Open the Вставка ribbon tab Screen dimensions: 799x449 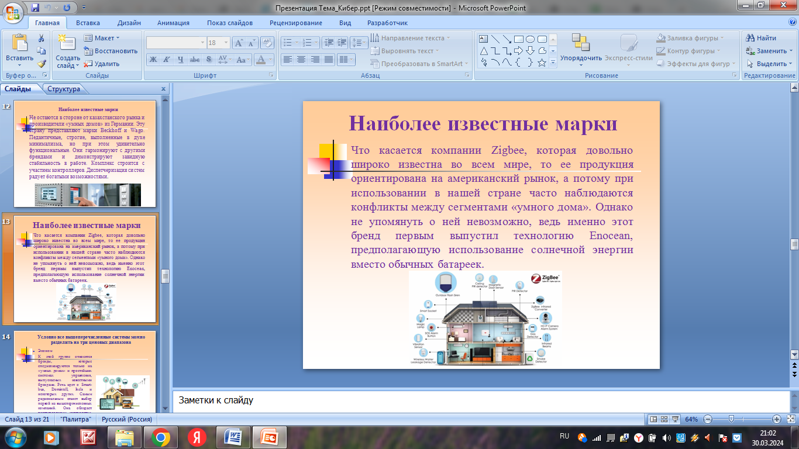click(88, 23)
